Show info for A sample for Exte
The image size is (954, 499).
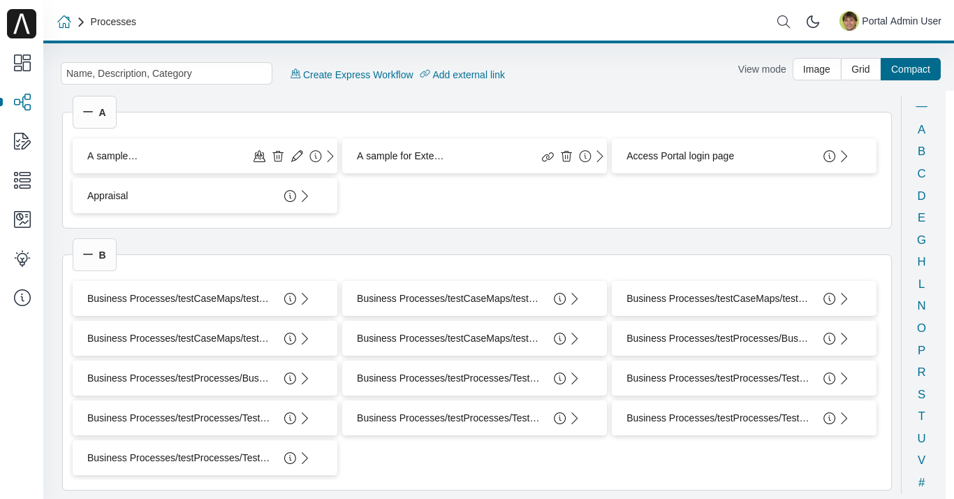tap(585, 156)
